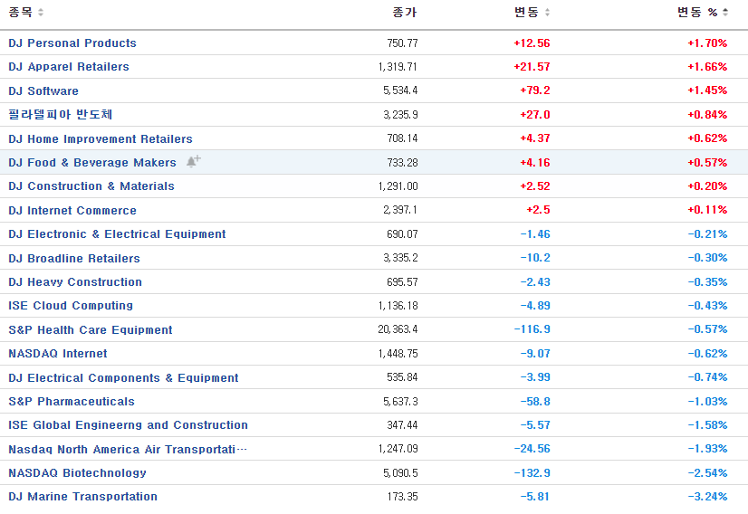Open DJ Home Improvement Retailers link
This screenshot has width=748, height=514.
(x=101, y=138)
